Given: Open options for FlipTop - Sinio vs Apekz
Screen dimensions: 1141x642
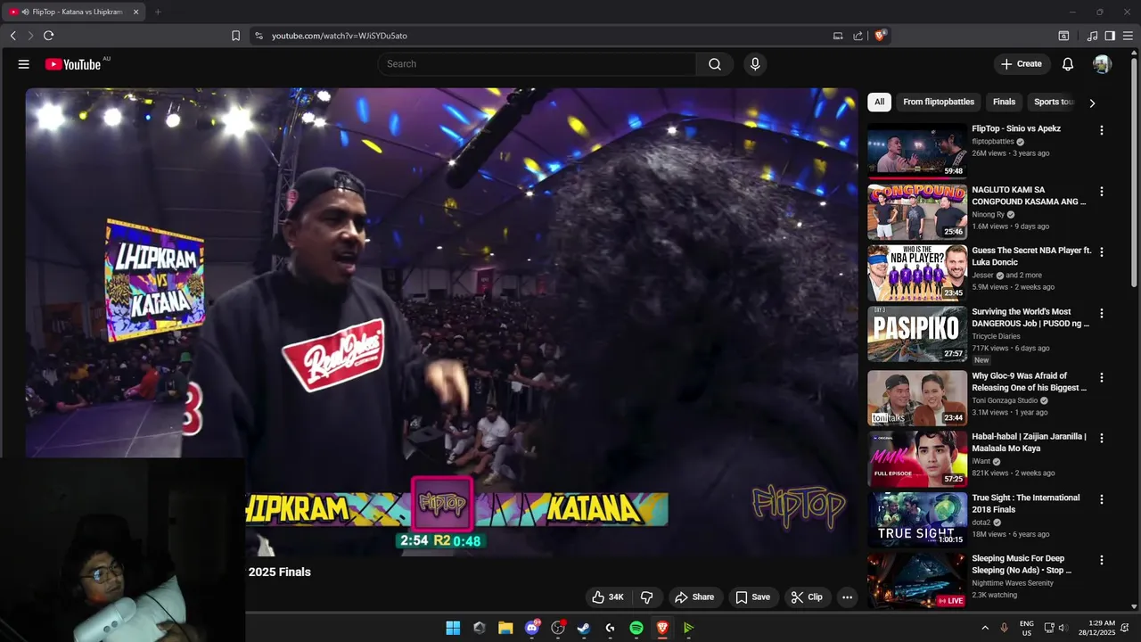Looking at the screenshot, I should click(x=1101, y=130).
